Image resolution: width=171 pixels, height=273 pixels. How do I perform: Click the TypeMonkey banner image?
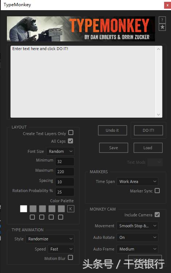pyautogui.click(x=81, y=29)
